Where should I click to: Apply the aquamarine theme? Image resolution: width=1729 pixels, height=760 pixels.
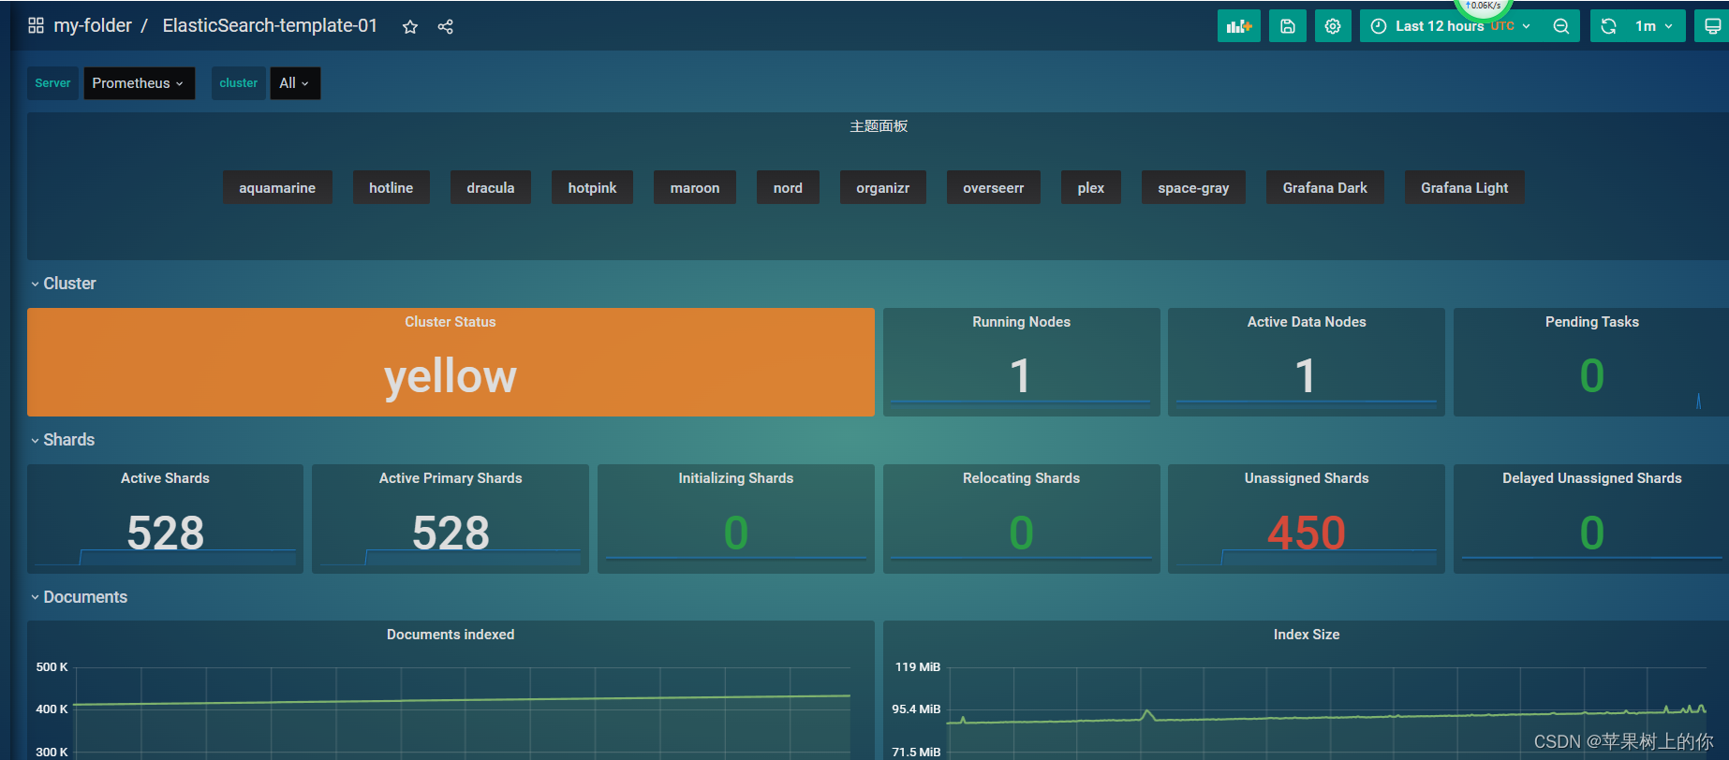click(277, 188)
